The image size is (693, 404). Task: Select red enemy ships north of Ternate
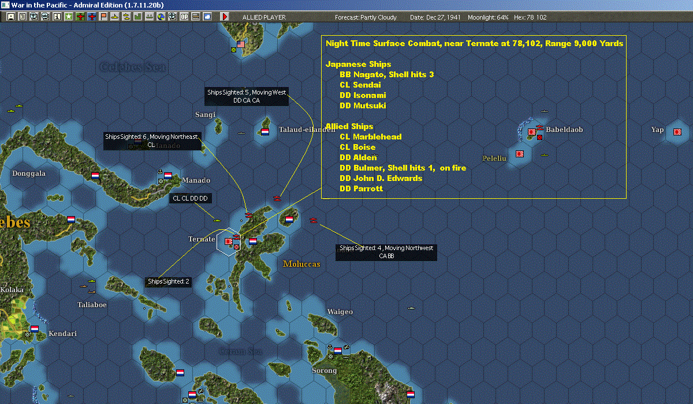pos(249,215)
